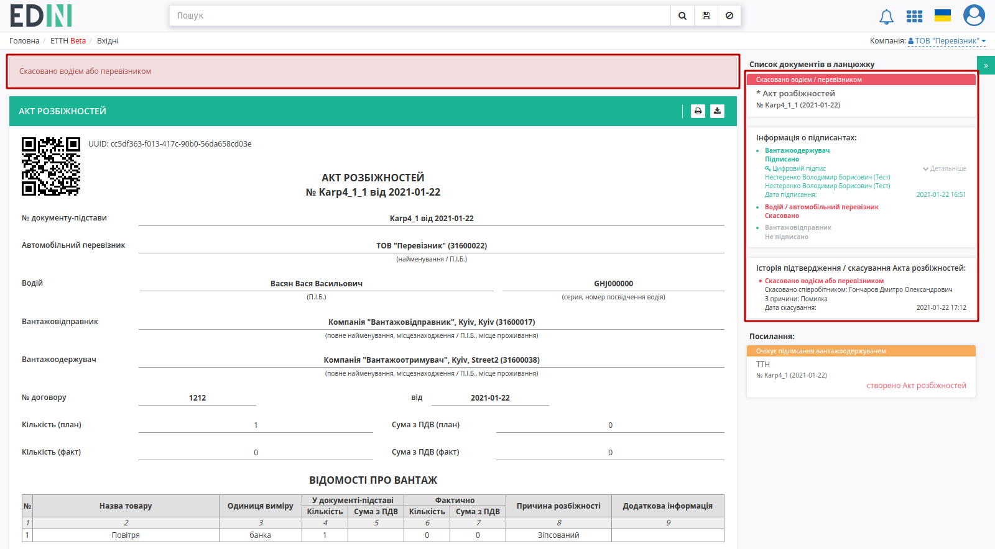The width and height of the screenshot is (995, 549).
Task: Click Скасовано водієм або перевізником alert banner
Action: pos(373,71)
